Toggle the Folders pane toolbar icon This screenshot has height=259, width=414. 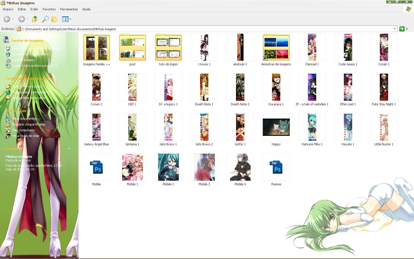coord(55,19)
